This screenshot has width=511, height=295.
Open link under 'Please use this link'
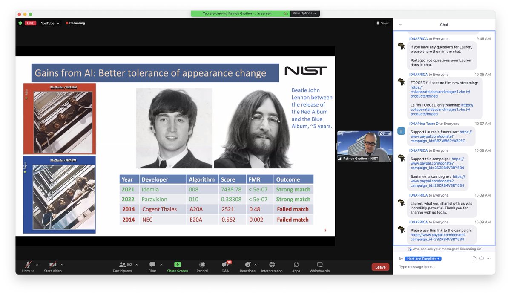coord(438,237)
